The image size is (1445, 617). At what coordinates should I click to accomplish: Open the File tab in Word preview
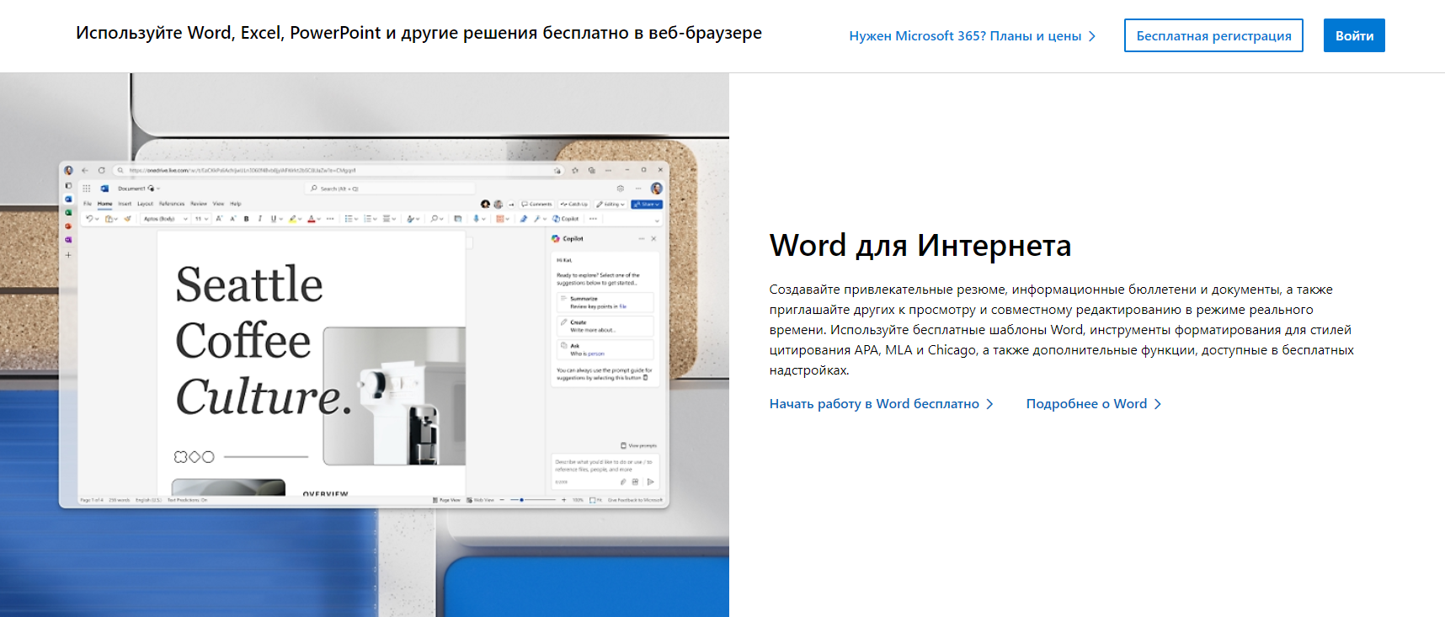click(x=88, y=204)
